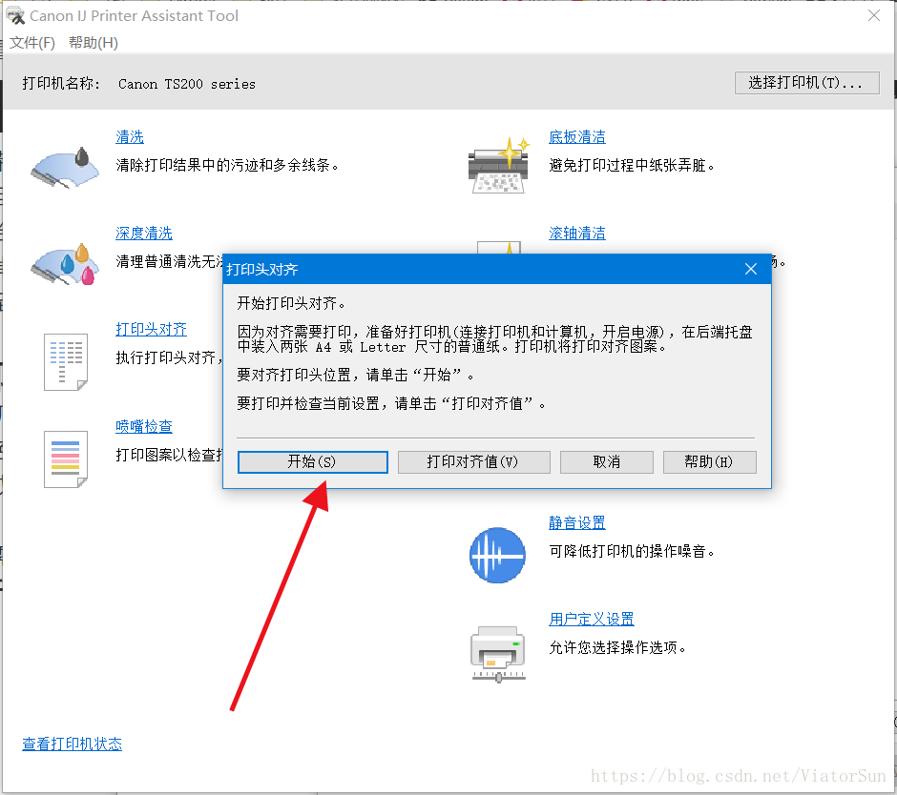This screenshot has width=897, height=795.
Task: Click dialog text '开始打印头对齐。'
Action: [291, 303]
